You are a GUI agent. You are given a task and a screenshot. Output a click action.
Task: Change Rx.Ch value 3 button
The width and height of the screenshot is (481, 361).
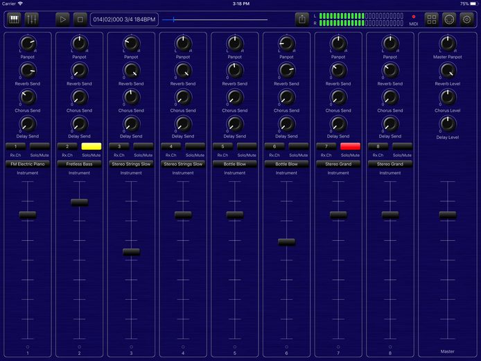[x=119, y=146]
